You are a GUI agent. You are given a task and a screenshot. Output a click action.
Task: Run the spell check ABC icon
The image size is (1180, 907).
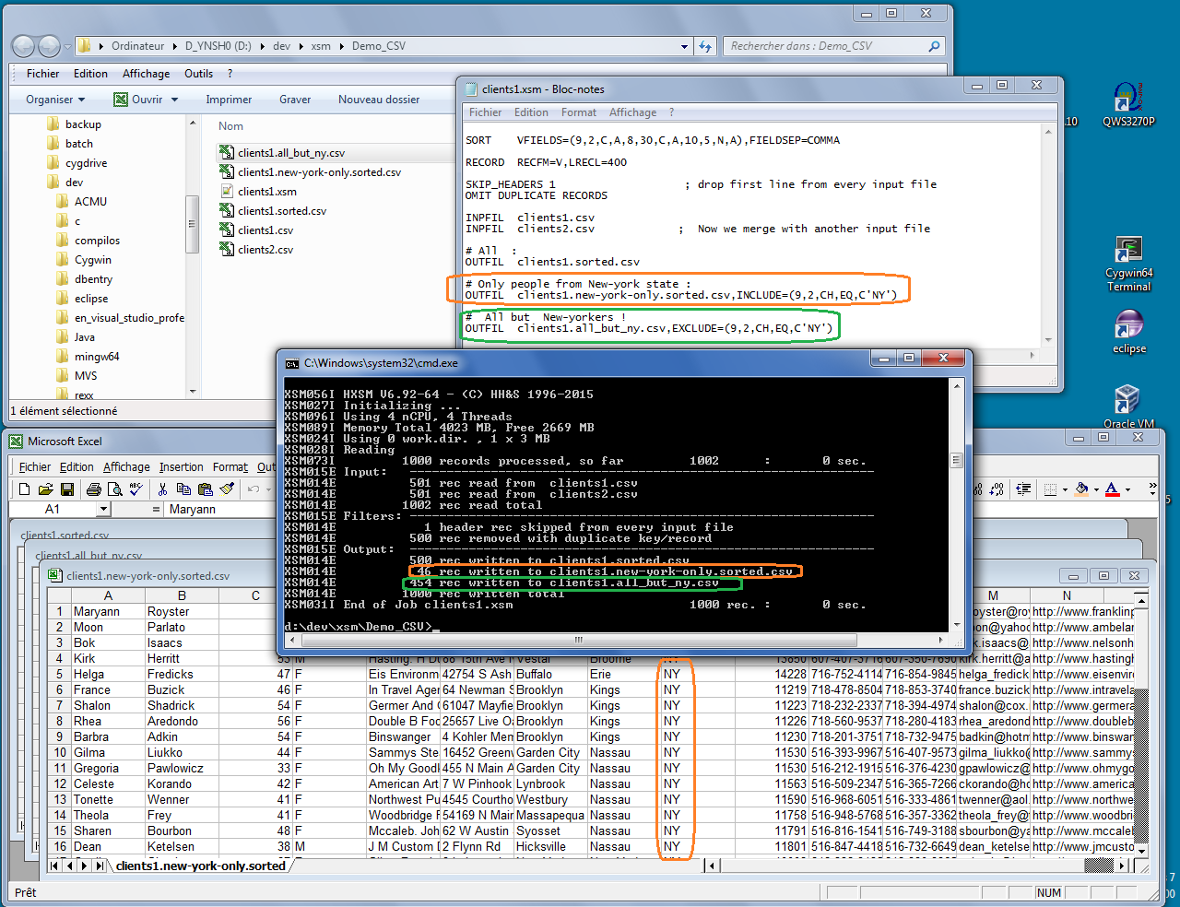(136, 489)
